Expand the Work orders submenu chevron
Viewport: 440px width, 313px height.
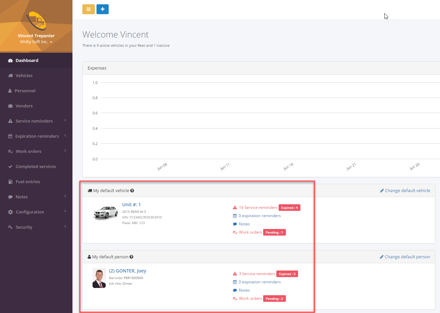pyautogui.click(x=65, y=151)
